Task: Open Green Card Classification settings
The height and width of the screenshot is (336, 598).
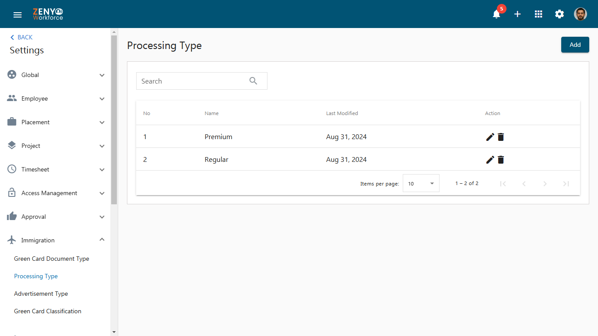Action: click(x=48, y=311)
